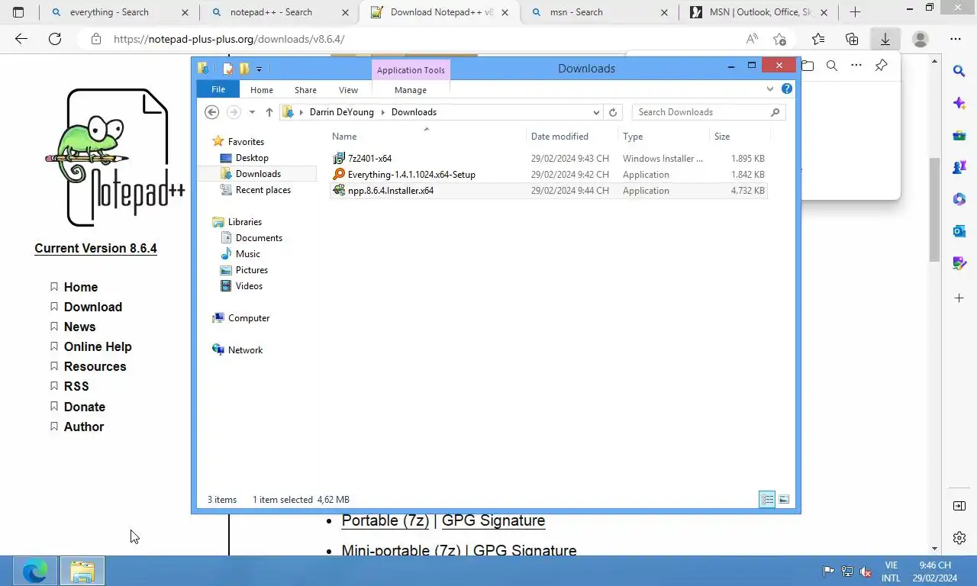The width and height of the screenshot is (977, 586).
Task: Close the 'notepad++ - Search' browser tab
Action: [346, 12]
